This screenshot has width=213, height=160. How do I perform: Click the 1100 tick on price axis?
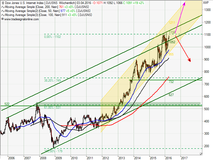click(x=207, y=35)
